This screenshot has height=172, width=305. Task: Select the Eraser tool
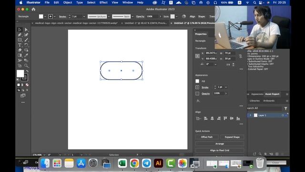point(20,50)
